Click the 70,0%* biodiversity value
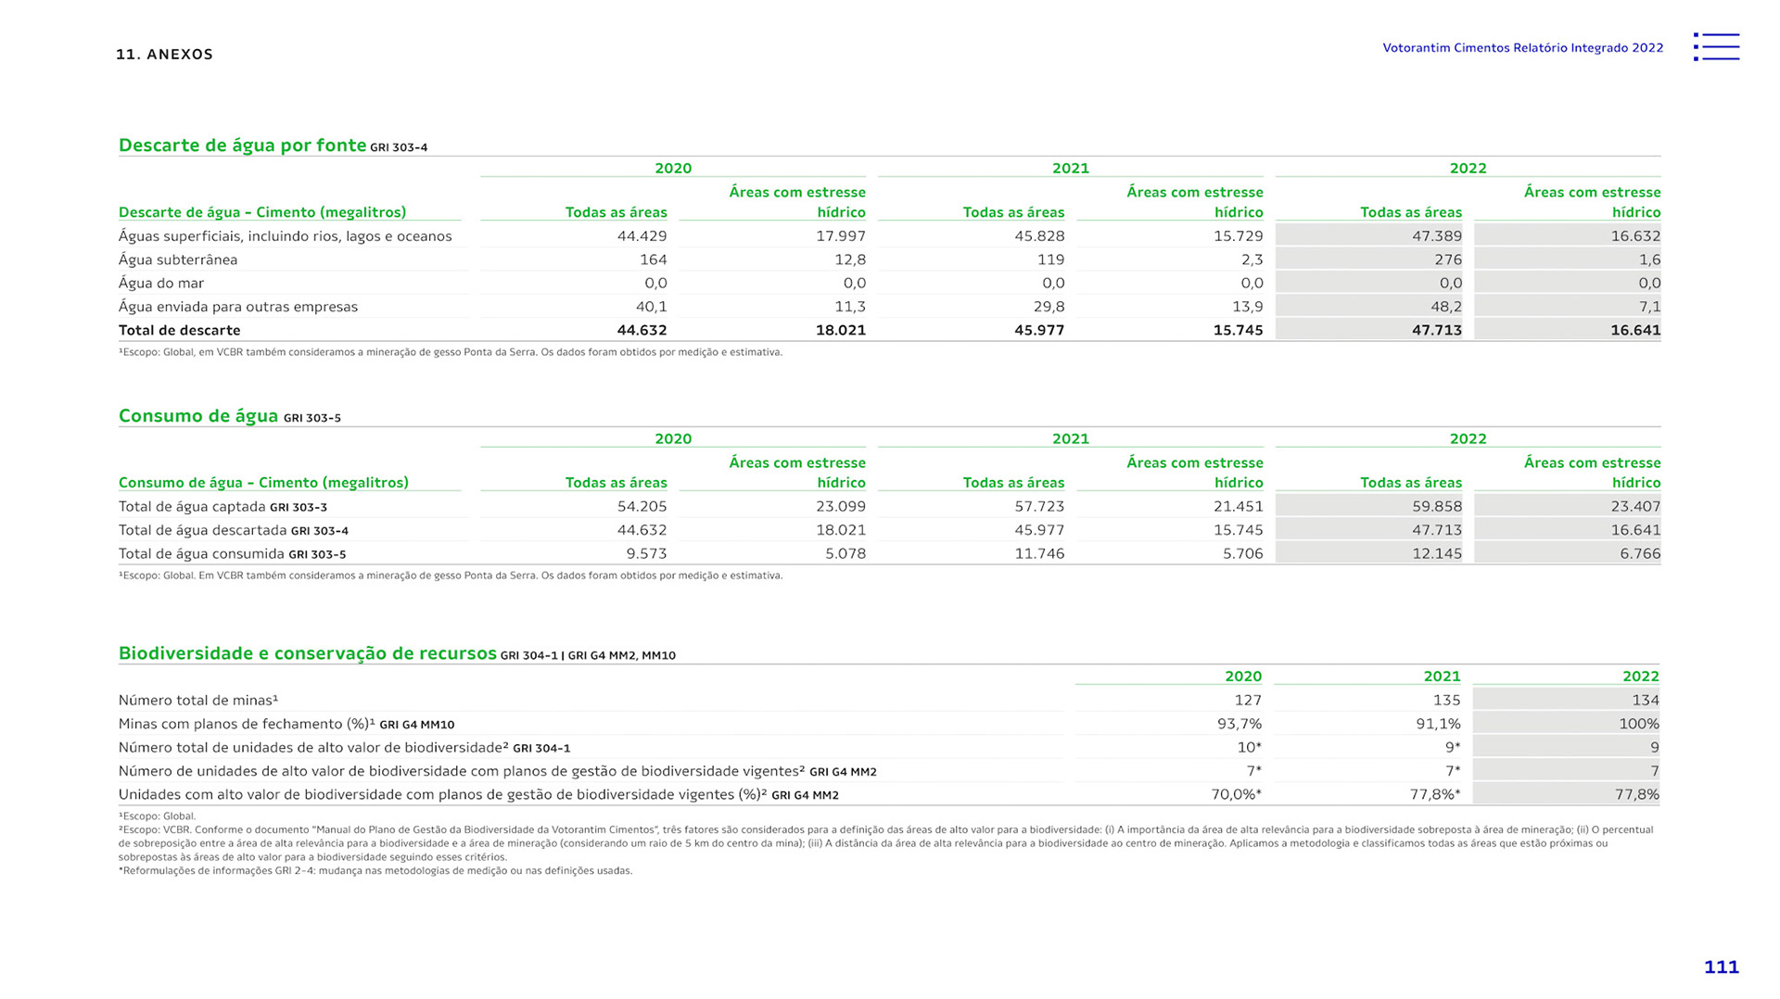 point(1237,794)
